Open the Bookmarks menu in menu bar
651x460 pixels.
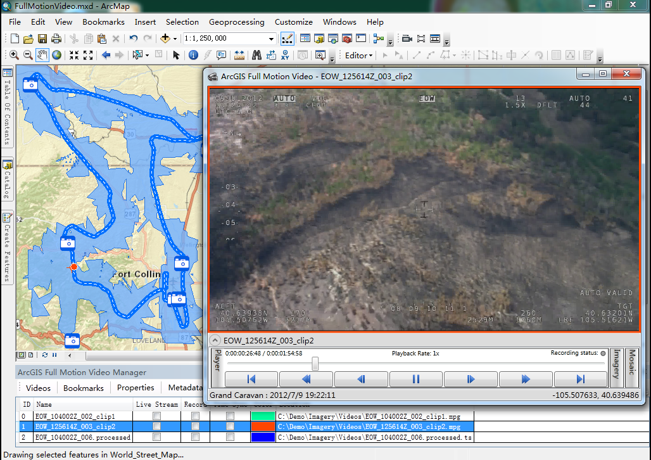103,22
